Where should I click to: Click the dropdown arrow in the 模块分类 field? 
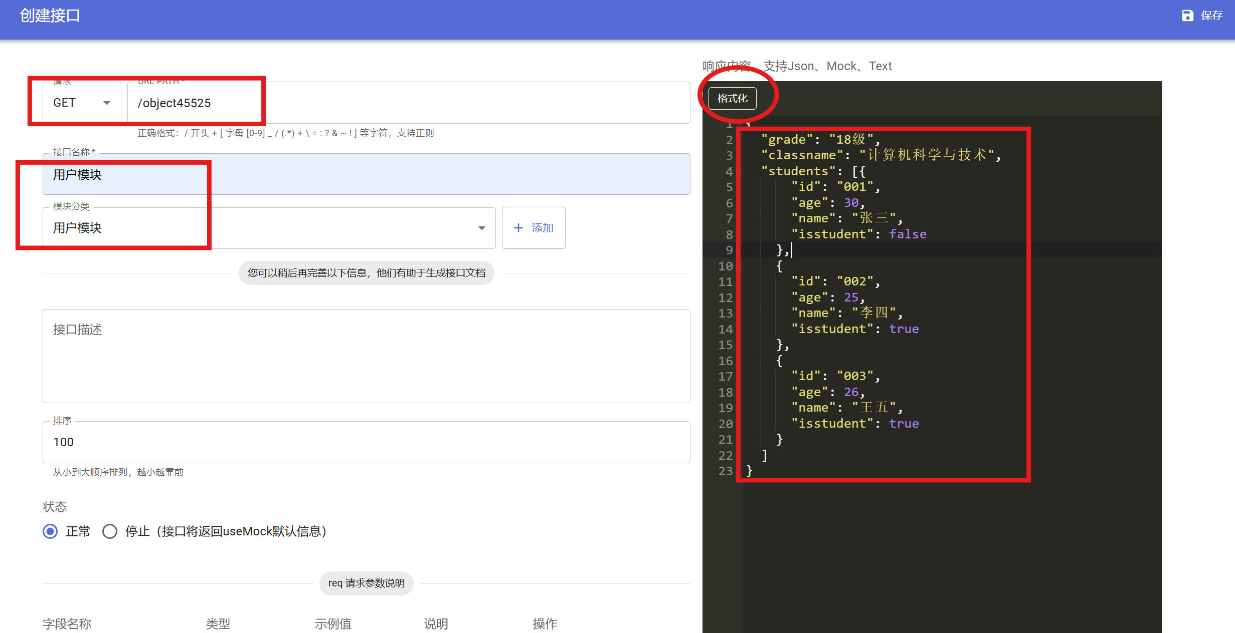[x=482, y=228]
